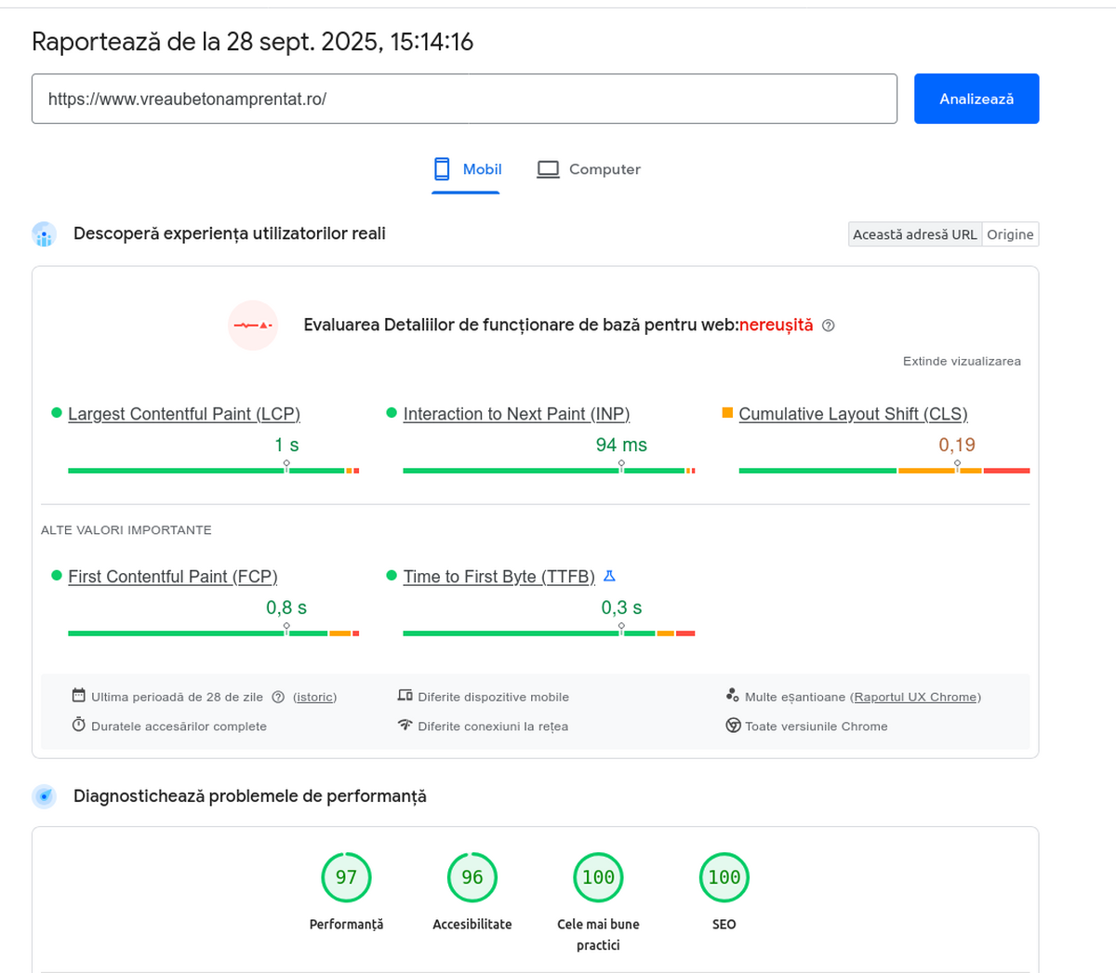This screenshot has height=973, width=1116.
Task: Click the Accesibilitate score gauge 96
Action: point(472,877)
